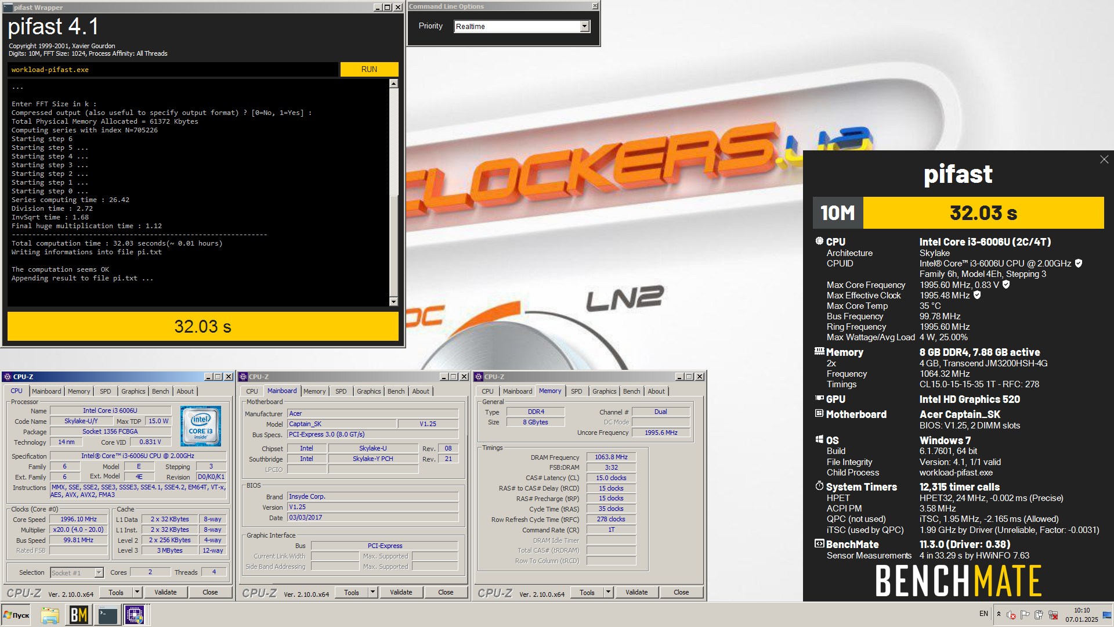Click the EN language indicator
The width and height of the screenshot is (1114, 627).
click(x=983, y=614)
